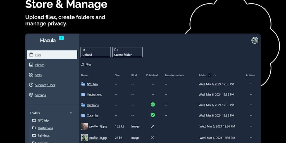286x143 pixels.
Task: Click the Stats grid icon in sidebar
Action: point(31,75)
